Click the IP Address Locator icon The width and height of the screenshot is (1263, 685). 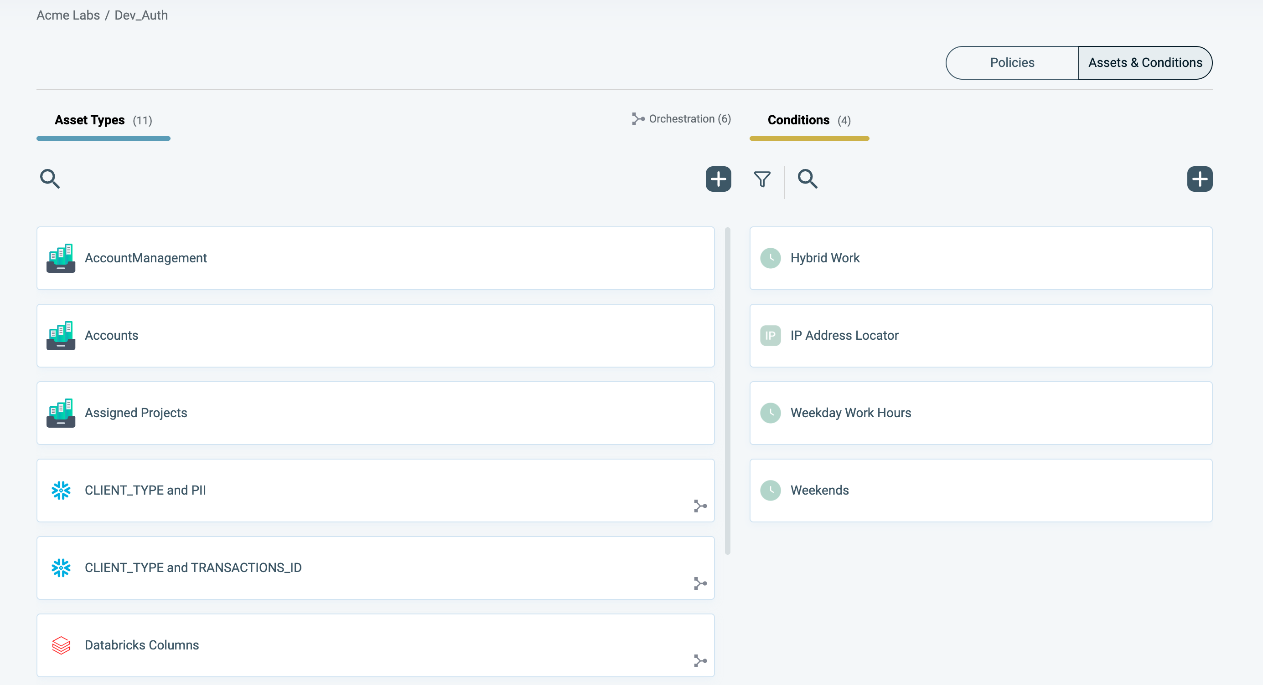point(770,335)
